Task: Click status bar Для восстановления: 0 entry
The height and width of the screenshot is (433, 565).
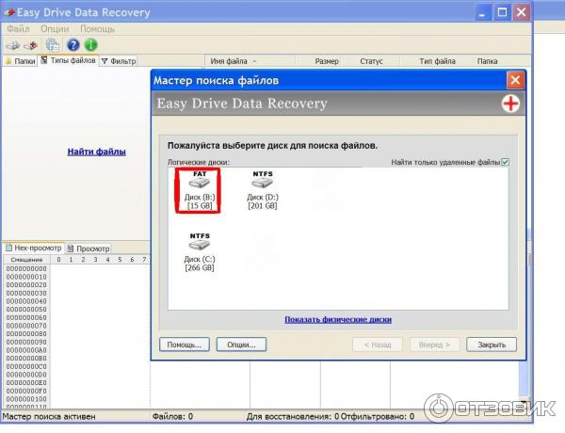Action: click(293, 417)
